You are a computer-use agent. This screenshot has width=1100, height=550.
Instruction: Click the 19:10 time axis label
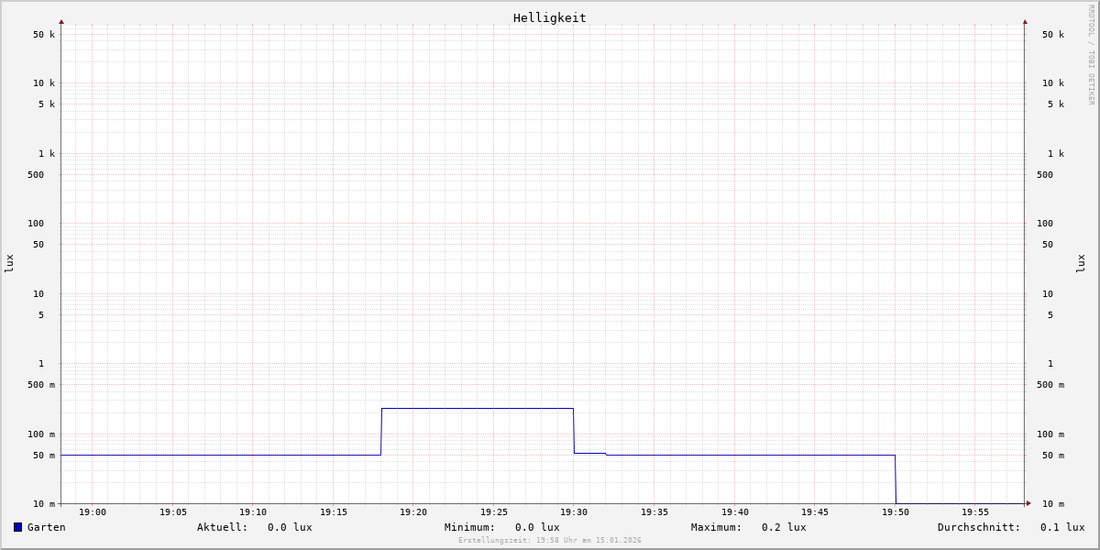point(253,512)
